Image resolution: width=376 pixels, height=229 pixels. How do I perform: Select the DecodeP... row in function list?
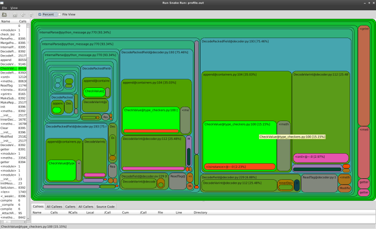[13, 56]
